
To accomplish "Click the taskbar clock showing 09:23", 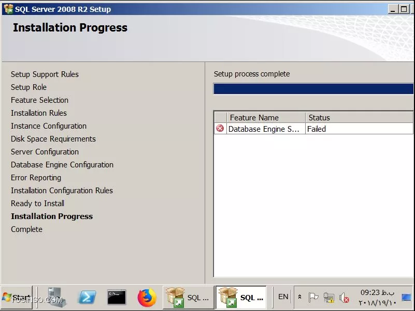I will (x=377, y=292).
